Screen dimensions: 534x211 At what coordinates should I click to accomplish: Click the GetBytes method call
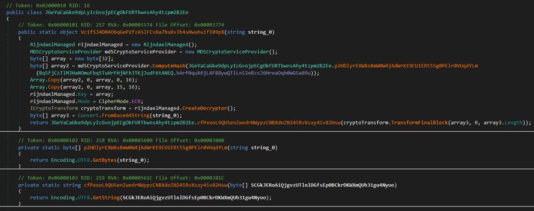(x=104, y=160)
